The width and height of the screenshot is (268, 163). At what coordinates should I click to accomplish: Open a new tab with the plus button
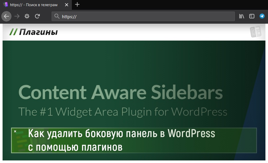pos(77,4)
